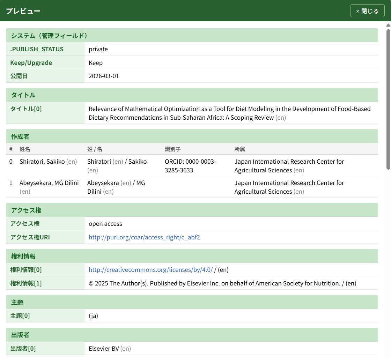Viewport: 391px width, 357px height.
Task: Click the vertical scrollbar thumb
Action: [388, 99]
